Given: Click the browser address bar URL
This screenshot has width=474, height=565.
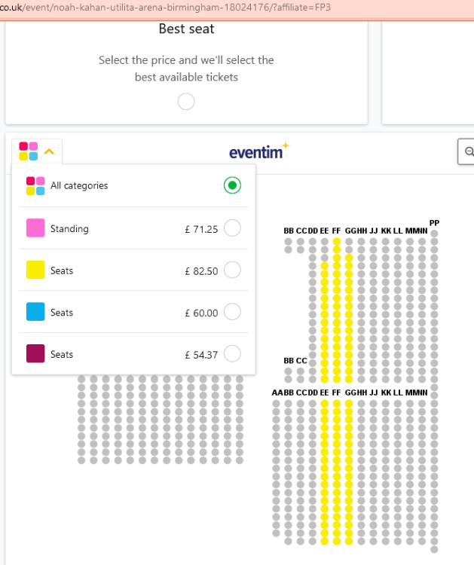Looking at the screenshot, I should coord(166,8).
